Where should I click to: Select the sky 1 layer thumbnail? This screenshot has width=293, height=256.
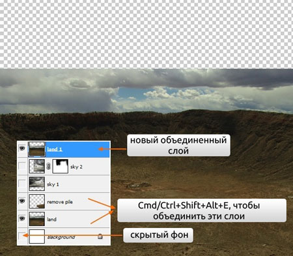point(37,184)
